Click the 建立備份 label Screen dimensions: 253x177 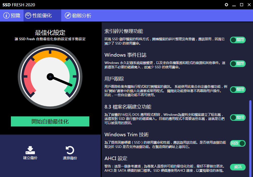click(30, 158)
